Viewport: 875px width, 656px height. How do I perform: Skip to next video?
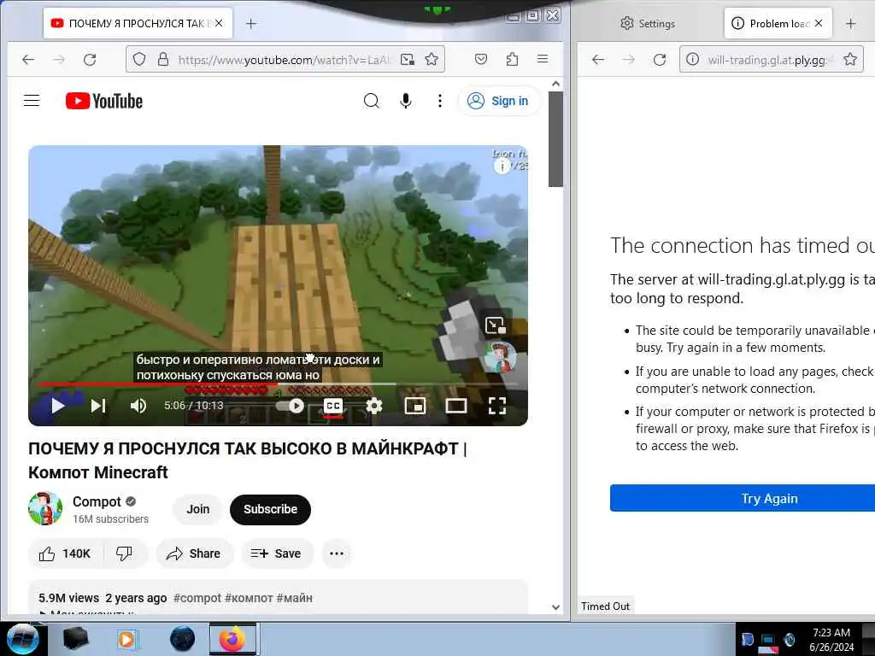(98, 406)
